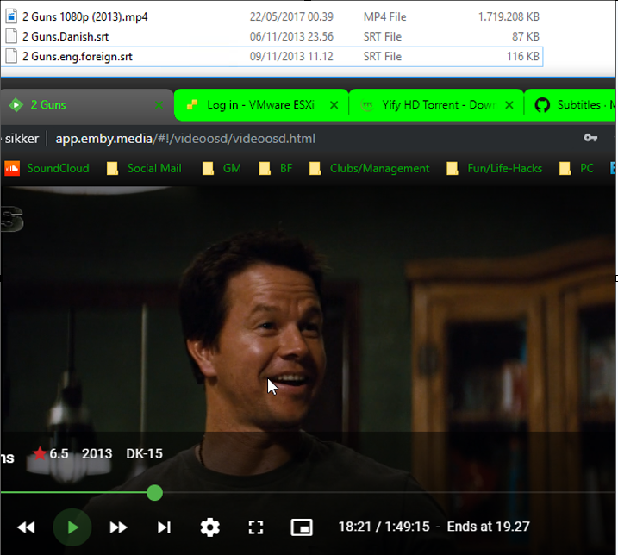Open the BF bookmark folder
618x555 pixels.
tap(276, 168)
